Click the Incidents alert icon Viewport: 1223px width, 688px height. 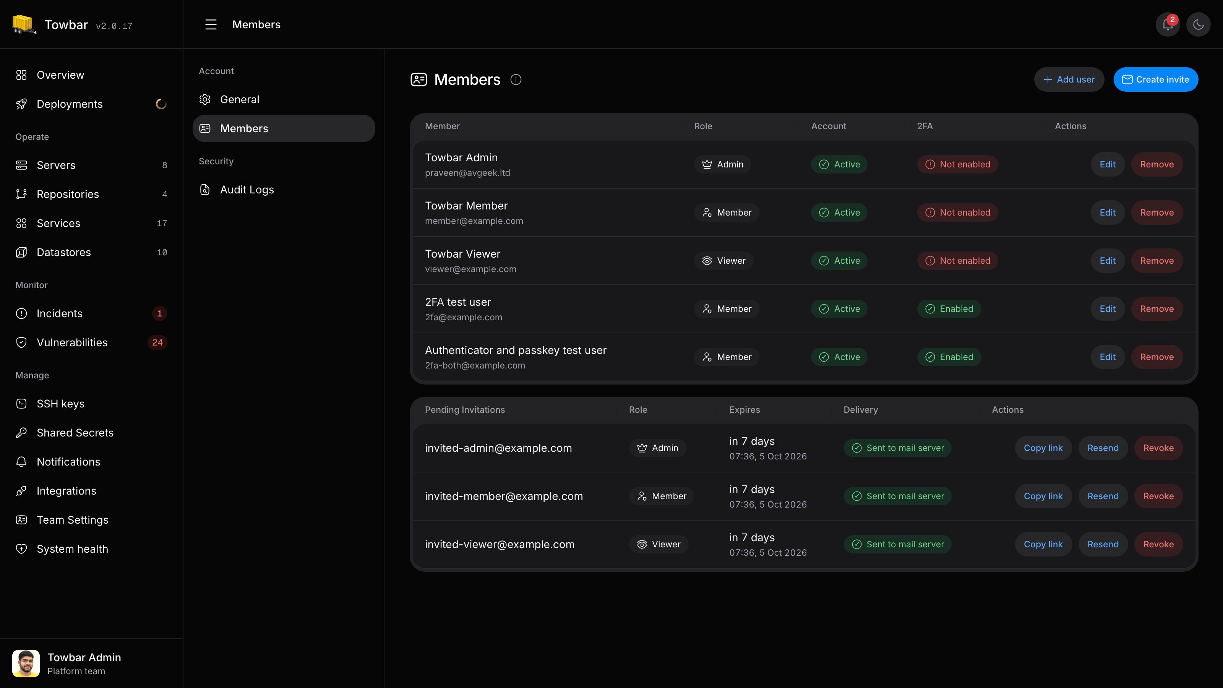coord(21,313)
